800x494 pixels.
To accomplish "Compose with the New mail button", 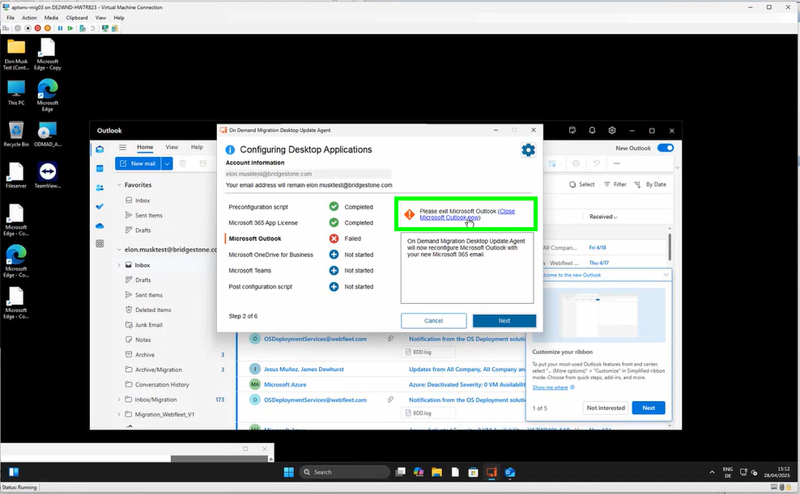I will point(138,163).
